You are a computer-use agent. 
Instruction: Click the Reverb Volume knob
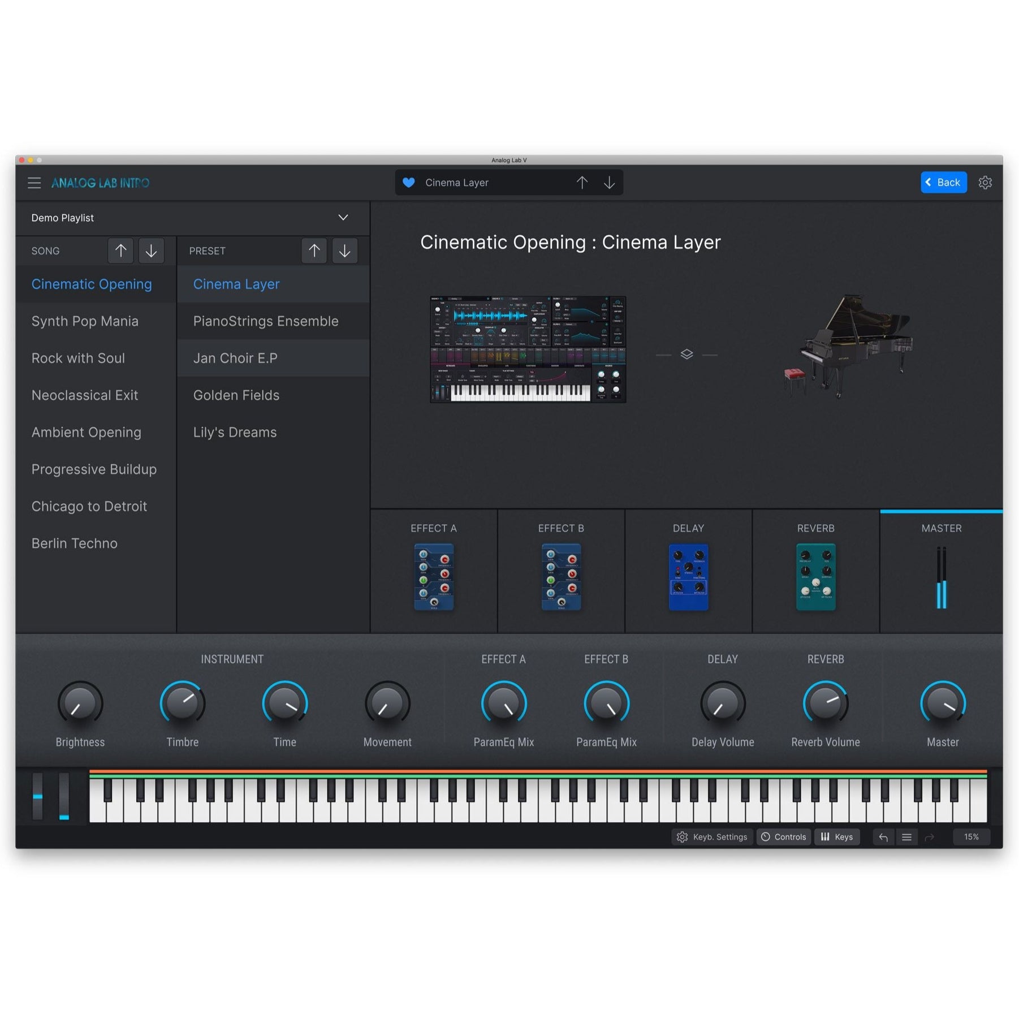[825, 703]
